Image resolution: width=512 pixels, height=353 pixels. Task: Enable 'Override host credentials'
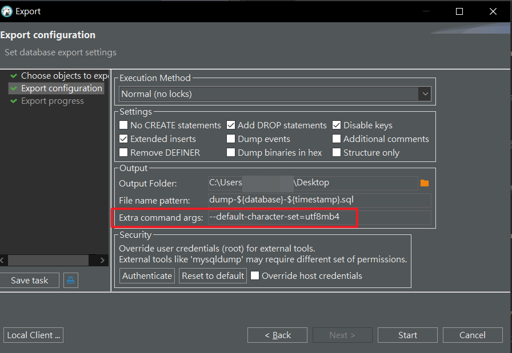click(x=254, y=275)
